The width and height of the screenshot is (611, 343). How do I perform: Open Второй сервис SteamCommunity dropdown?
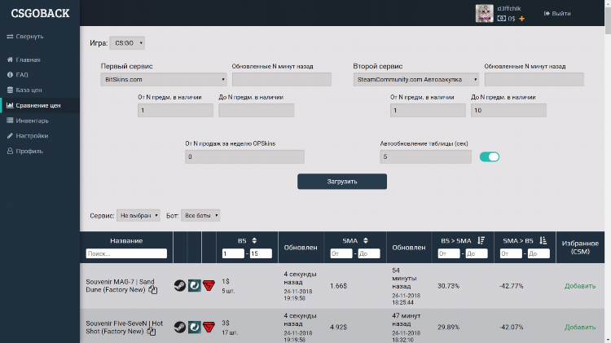pos(416,80)
